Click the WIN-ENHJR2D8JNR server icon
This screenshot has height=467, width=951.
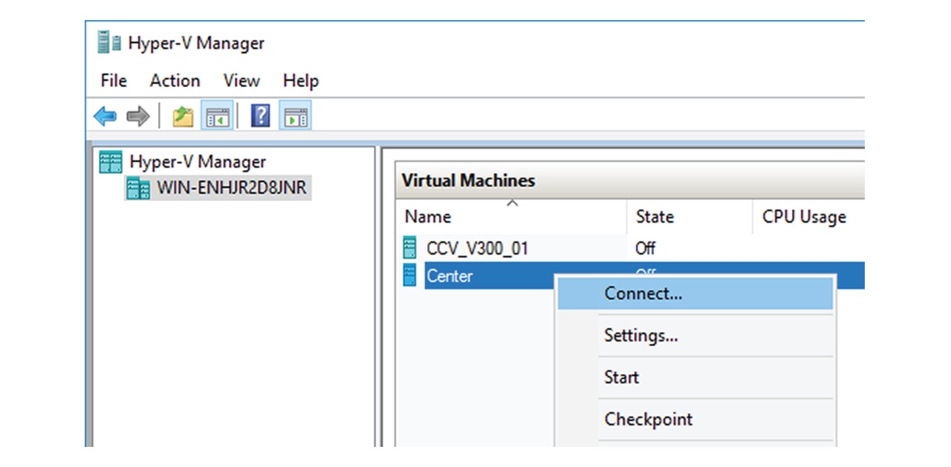(138, 188)
